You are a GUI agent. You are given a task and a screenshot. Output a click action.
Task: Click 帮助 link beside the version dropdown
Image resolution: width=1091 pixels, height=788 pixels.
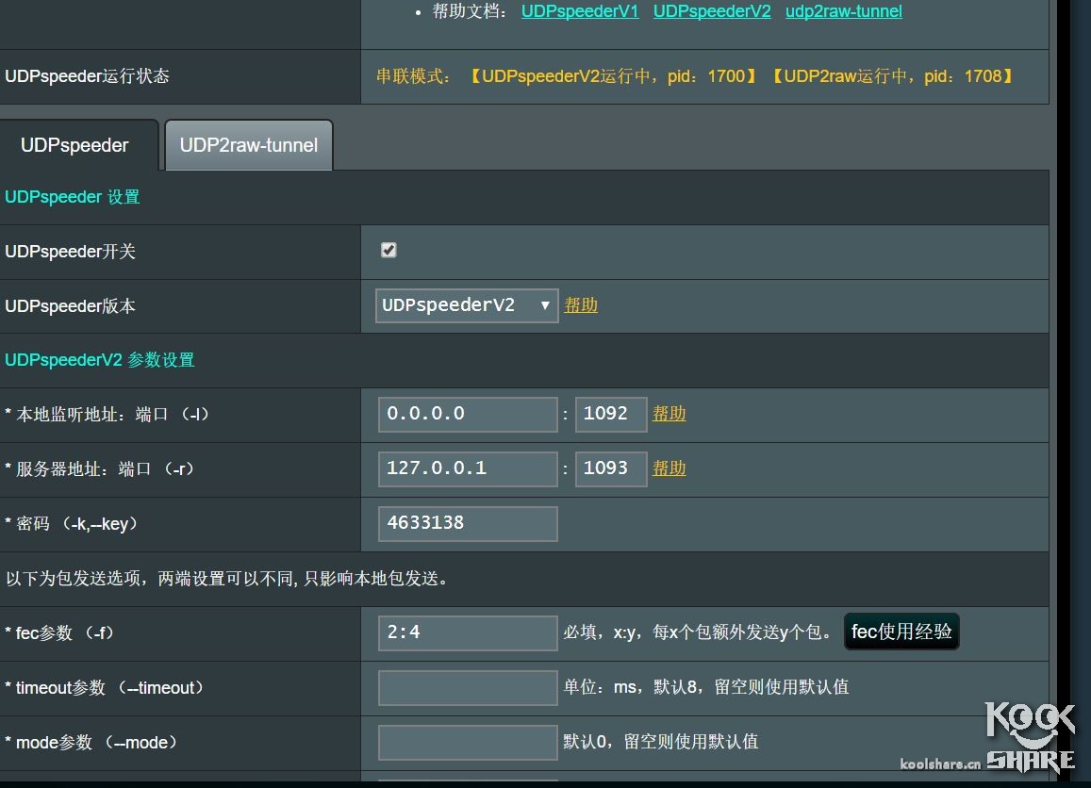click(x=581, y=305)
